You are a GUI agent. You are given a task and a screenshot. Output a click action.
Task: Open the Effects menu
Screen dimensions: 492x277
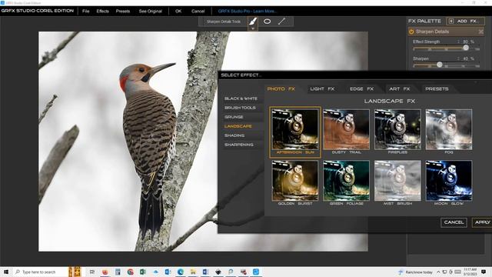point(102,11)
